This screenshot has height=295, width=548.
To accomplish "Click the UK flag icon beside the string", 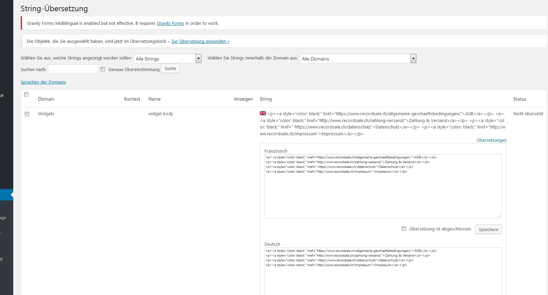I will click(x=263, y=113).
